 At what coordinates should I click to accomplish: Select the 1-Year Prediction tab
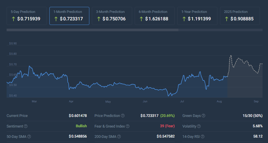point(197,16)
